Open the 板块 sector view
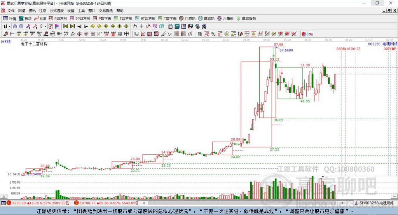This screenshot has height=215, width=398. tap(25, 19)
